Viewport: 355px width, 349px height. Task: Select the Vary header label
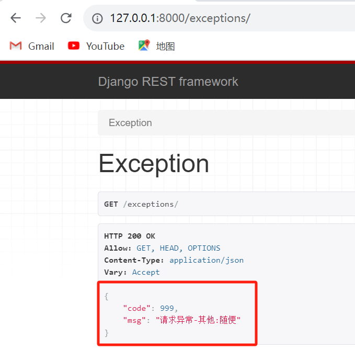[116, 272]
